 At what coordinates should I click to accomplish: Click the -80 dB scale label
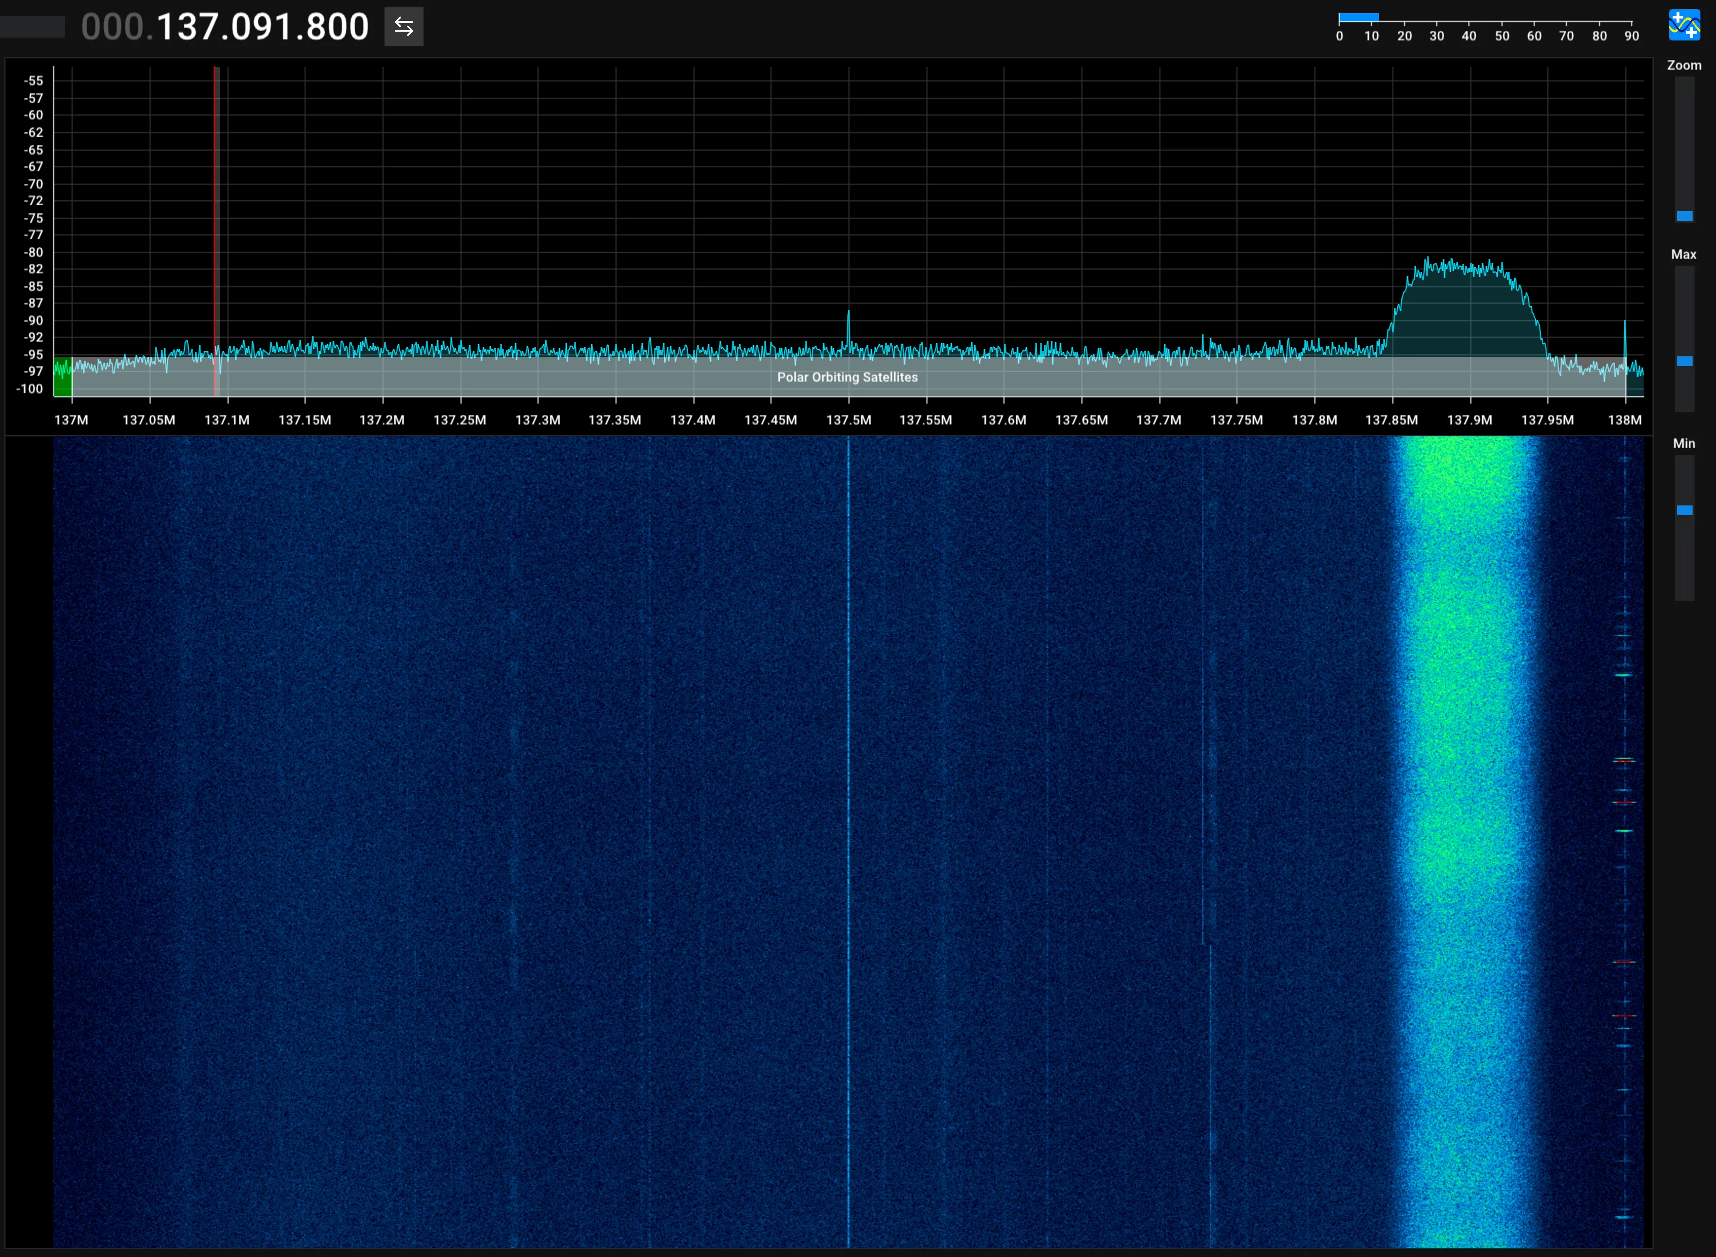pos(34,252)
